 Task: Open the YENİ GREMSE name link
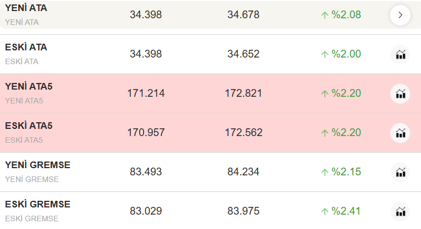click(x=38, y=165)
